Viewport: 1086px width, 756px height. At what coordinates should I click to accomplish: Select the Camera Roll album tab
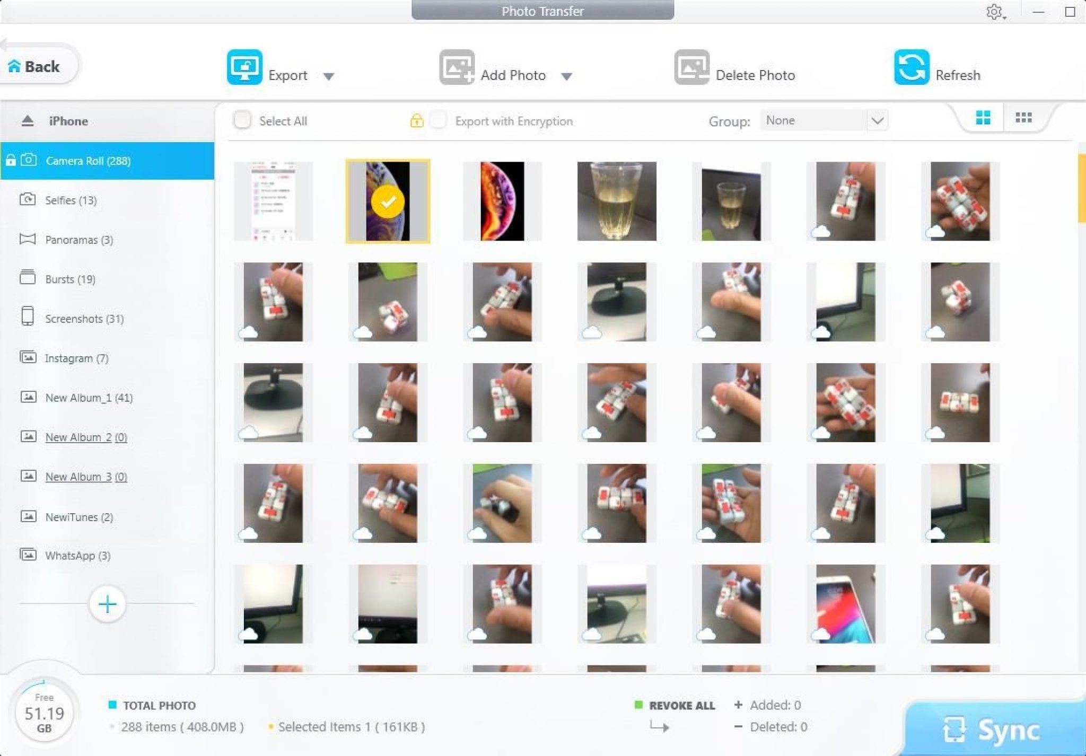pyautogui.click(x=90, y=161)
